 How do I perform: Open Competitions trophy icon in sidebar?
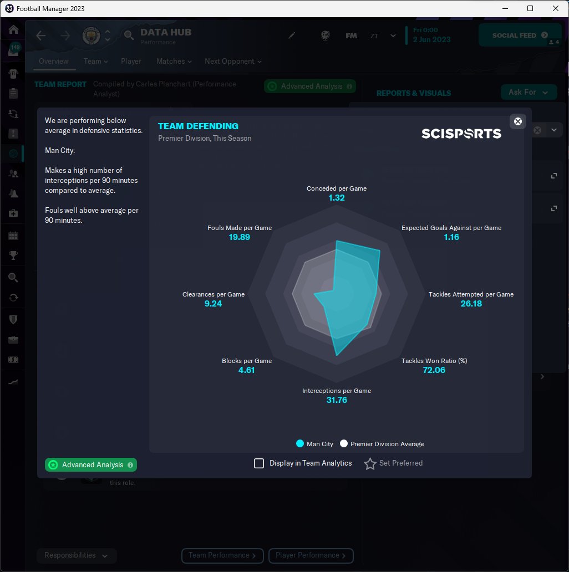(x=13, y=256)
